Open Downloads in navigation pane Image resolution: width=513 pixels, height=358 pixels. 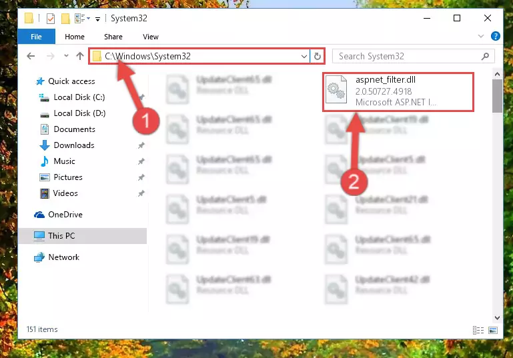(74, 145)
